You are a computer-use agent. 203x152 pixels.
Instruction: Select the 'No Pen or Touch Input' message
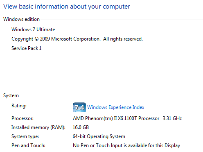coord(126,145)
